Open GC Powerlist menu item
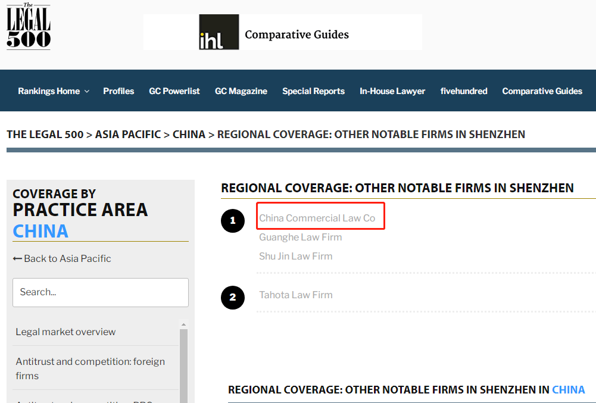This screenshot has height=403, width=596. 174,91
